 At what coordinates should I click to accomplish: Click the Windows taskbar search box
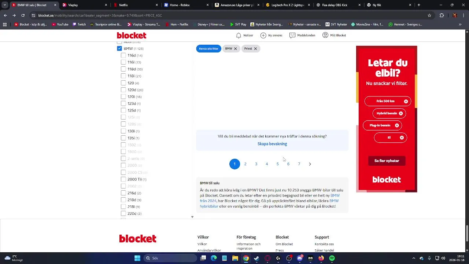[170, 258]
